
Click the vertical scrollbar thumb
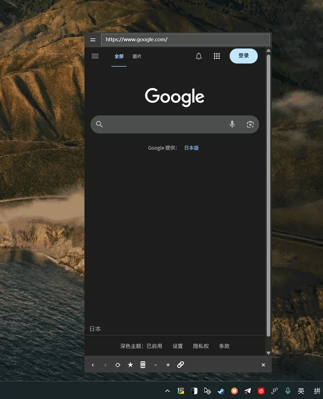tap(268, 195)
